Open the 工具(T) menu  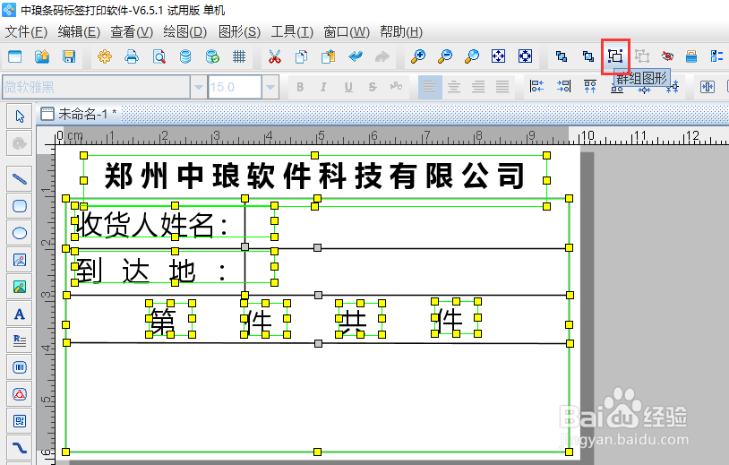click(x=292, y=31)
